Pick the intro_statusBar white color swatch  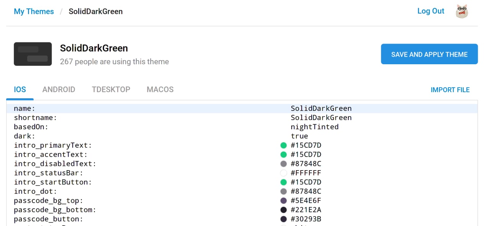tap(284, 173)
